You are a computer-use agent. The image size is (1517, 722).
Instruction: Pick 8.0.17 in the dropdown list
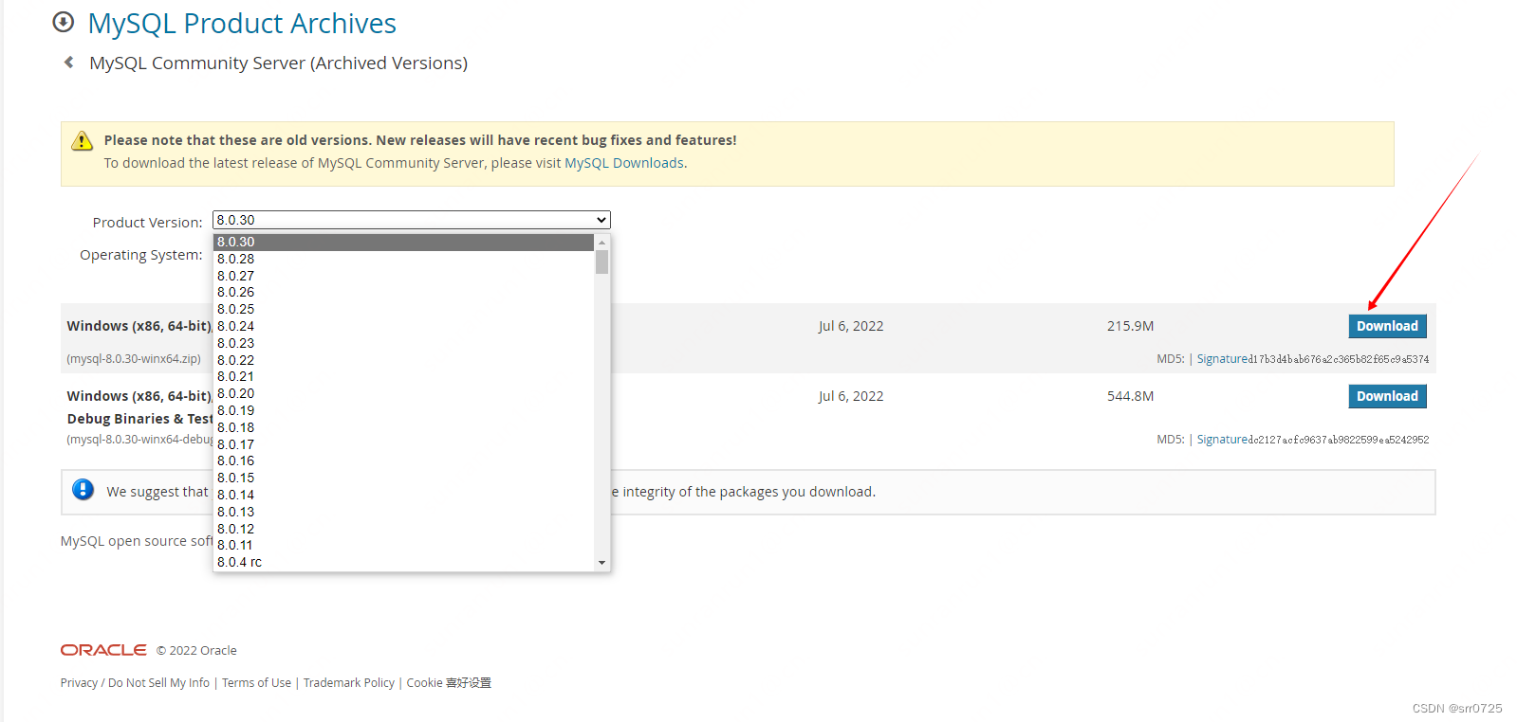pos(403,444)
